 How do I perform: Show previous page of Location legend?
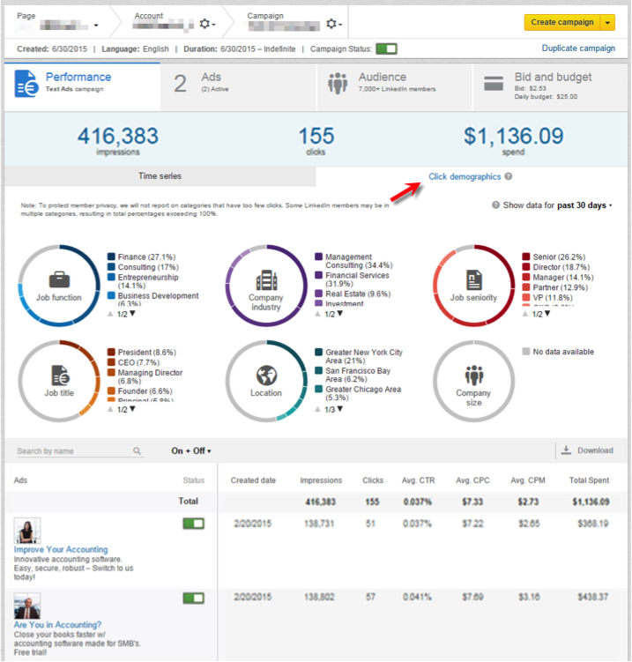pyautogui.click(x=317, y=409)
